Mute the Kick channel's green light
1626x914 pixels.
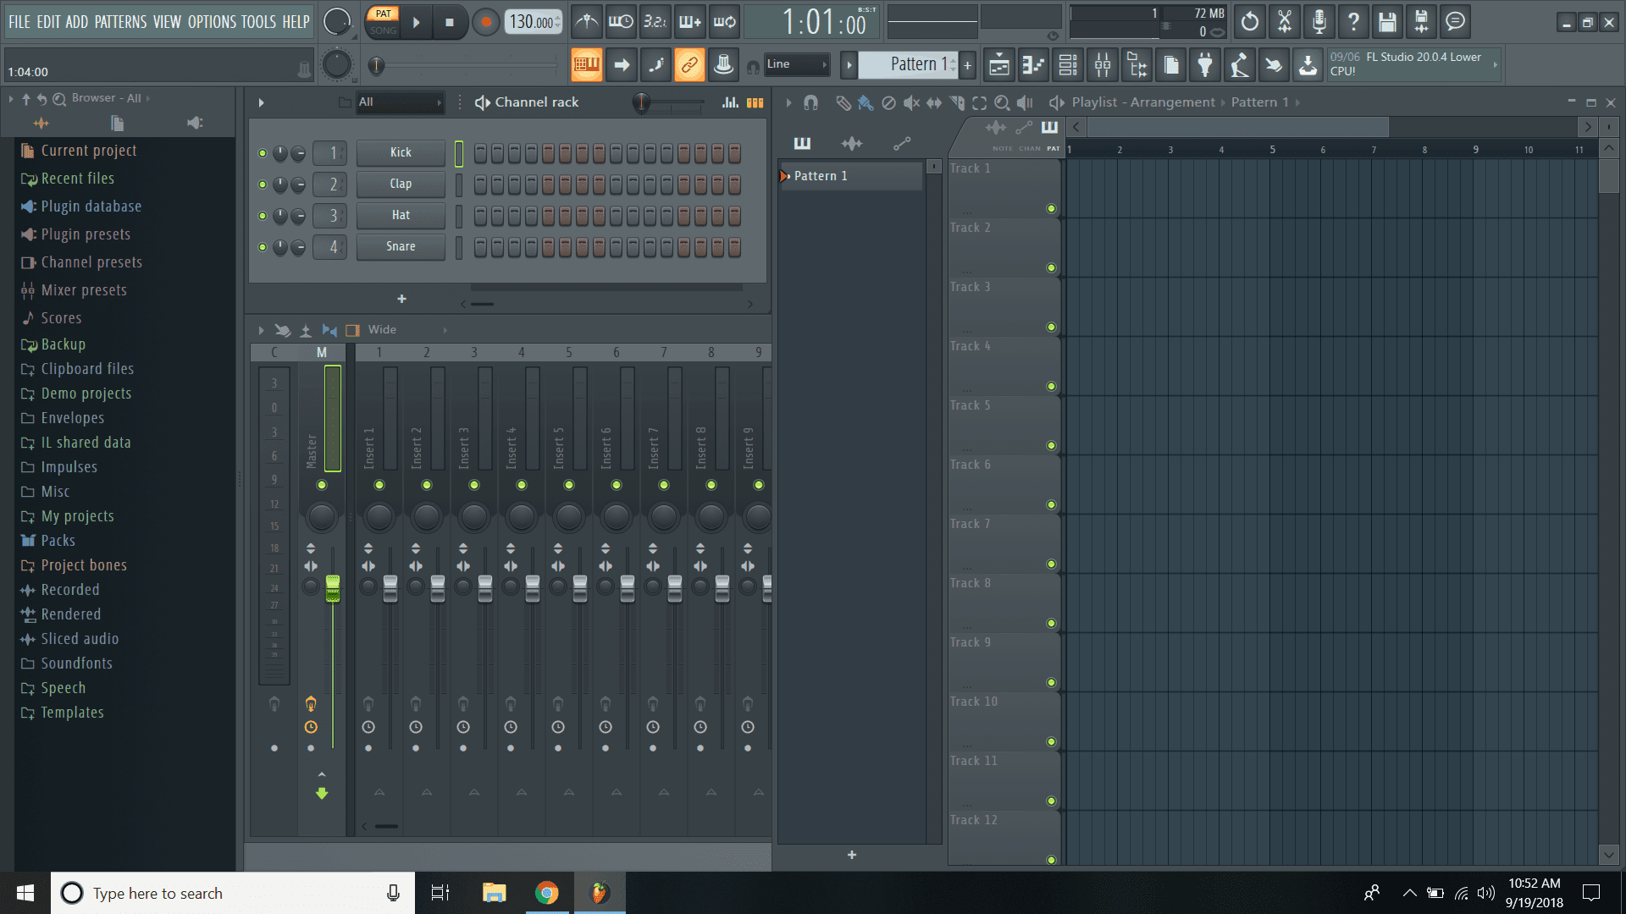click(x=263, y=153)
